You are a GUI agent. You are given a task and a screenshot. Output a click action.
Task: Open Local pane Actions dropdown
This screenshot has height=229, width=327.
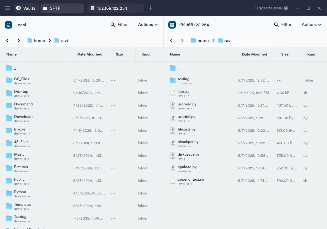[x=148, y=25]
